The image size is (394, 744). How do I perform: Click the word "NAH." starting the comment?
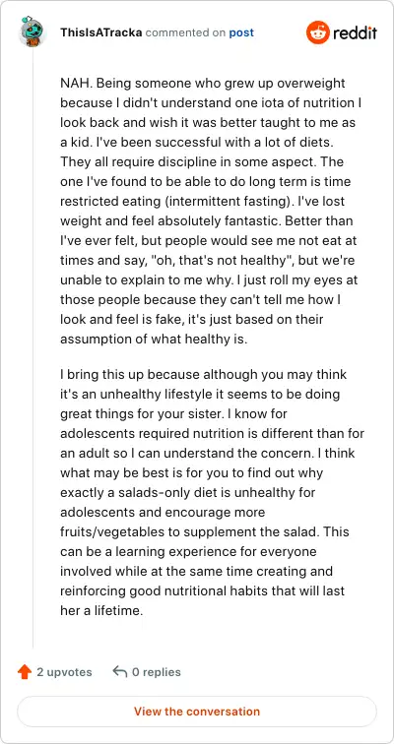76,84
